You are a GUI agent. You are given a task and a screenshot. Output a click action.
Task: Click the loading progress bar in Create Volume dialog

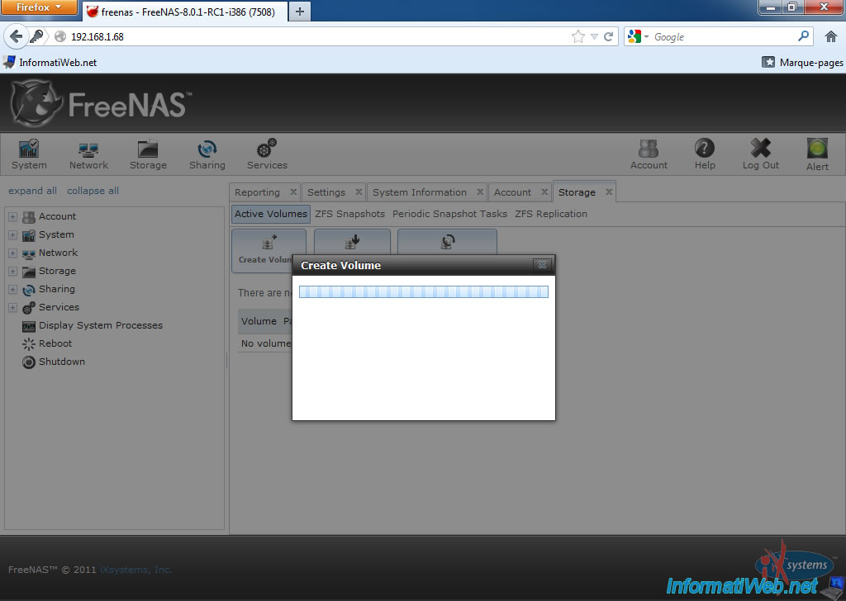pos(423,291)
